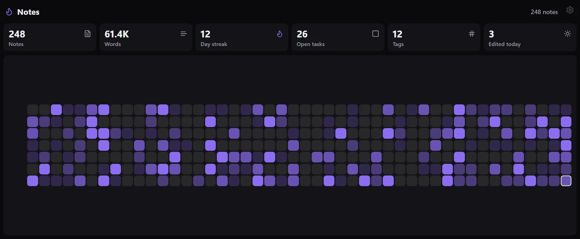Click the hash icon in the Tags card

pos(471,34)
